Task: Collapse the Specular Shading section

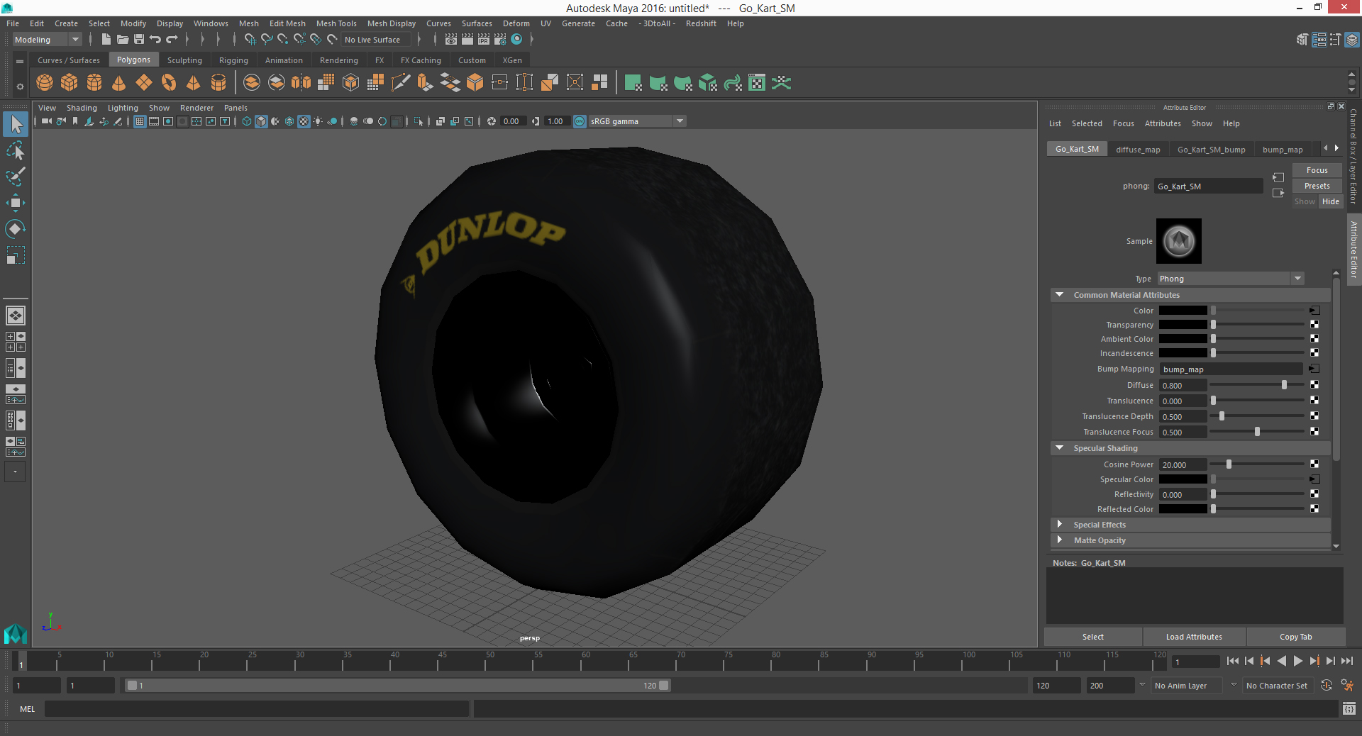Action: [1060, 448]
